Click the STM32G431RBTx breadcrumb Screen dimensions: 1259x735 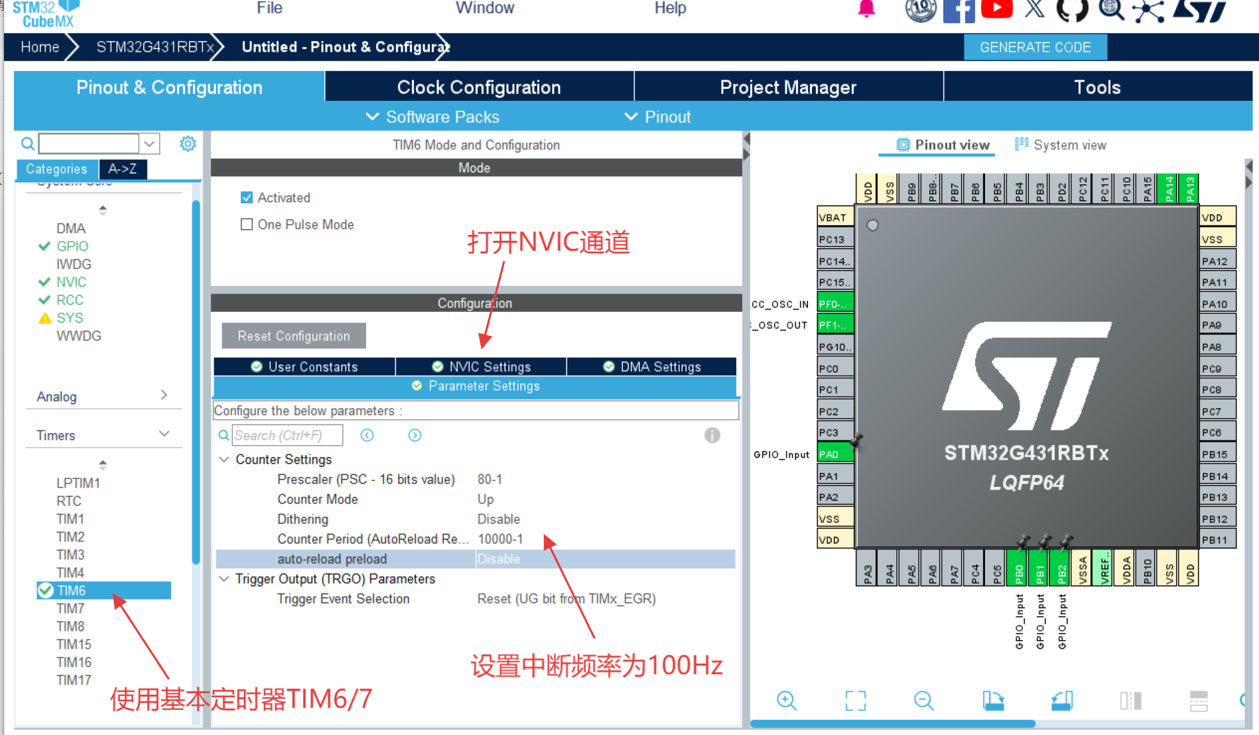(x=155, y=47)
